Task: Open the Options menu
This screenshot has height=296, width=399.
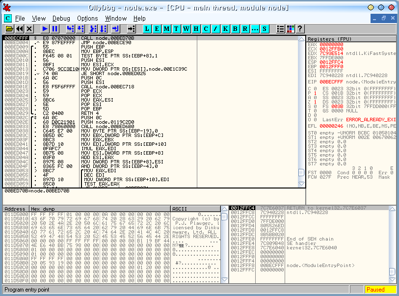Action: (x=87, y=18)
